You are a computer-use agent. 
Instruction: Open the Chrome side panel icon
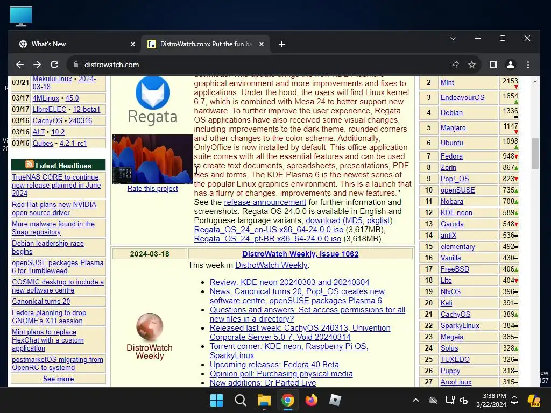pyautogui.click(x=493, y=65)
